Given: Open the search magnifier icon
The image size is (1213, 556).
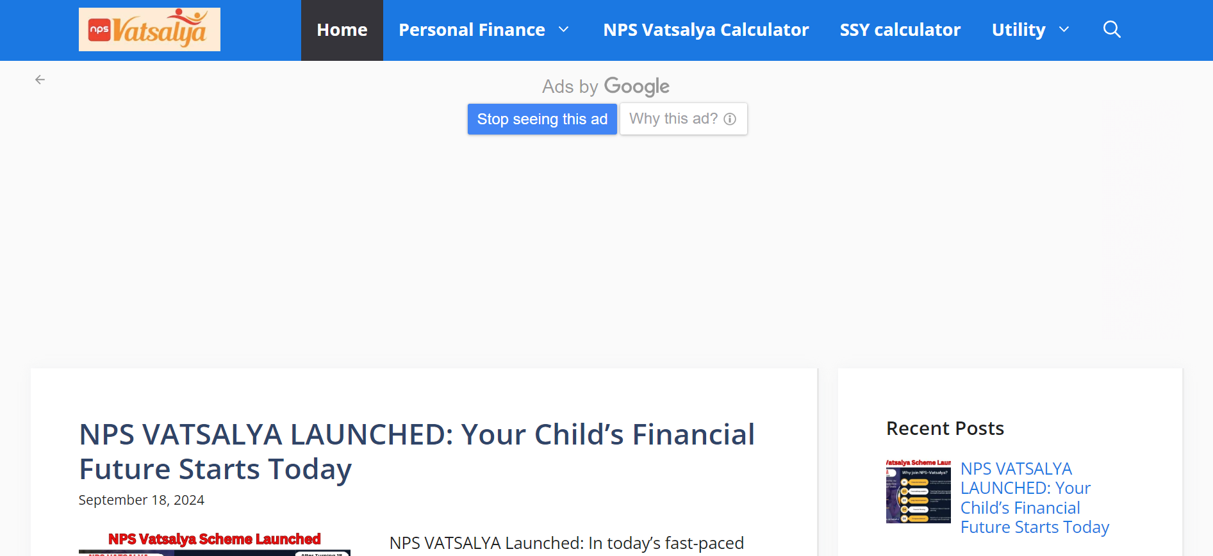Looking at the screenshot, I should 1112,29.
